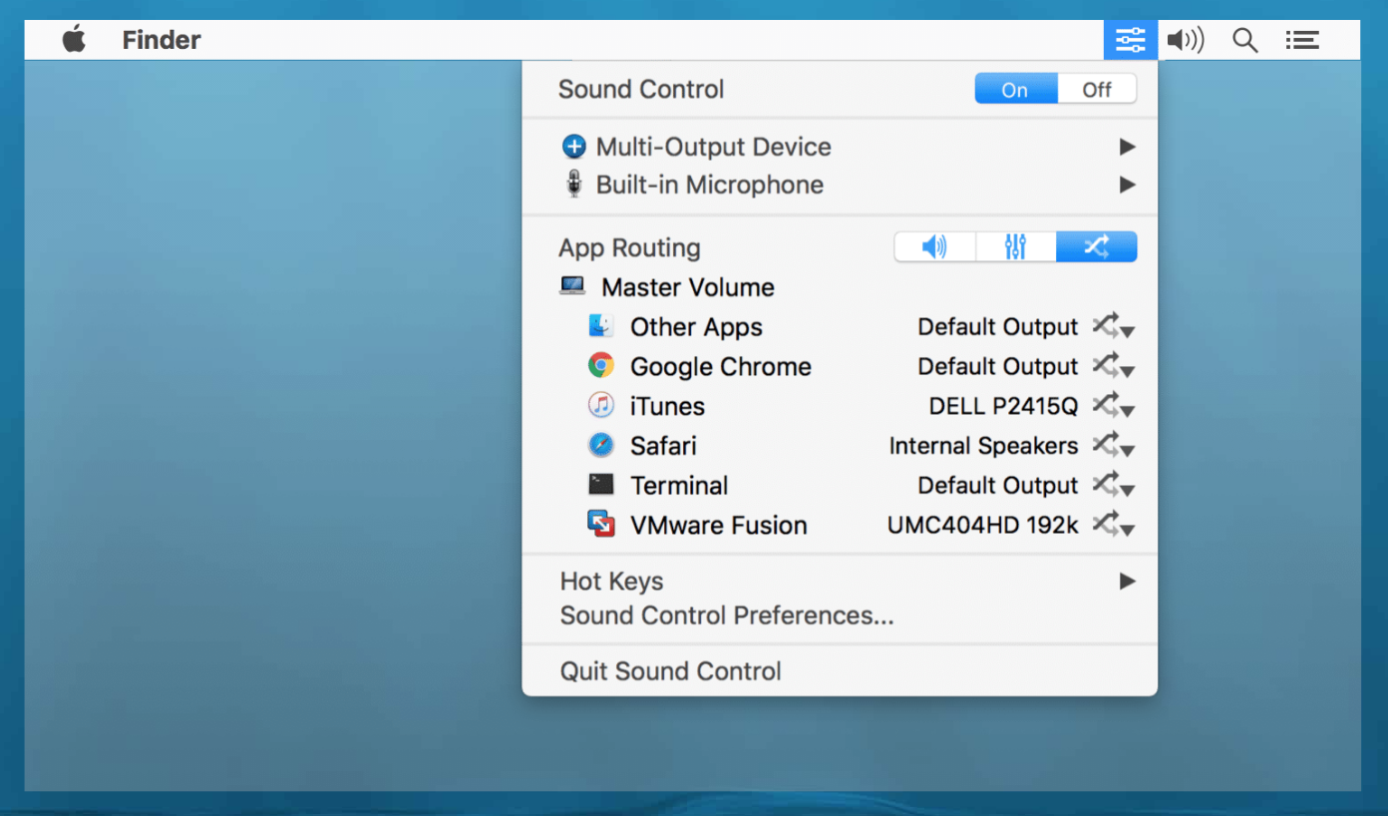Click the Internal Speakers output text
The height and width of the screenshot is (816, 1388).
tap(983, 446)
